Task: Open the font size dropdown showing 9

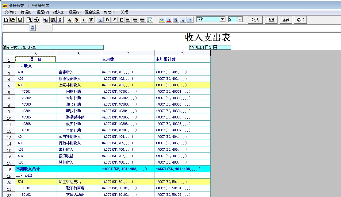Action: pos(240,19)
